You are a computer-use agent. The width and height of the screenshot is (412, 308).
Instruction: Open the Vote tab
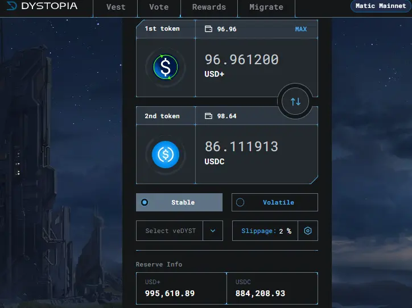159,7
